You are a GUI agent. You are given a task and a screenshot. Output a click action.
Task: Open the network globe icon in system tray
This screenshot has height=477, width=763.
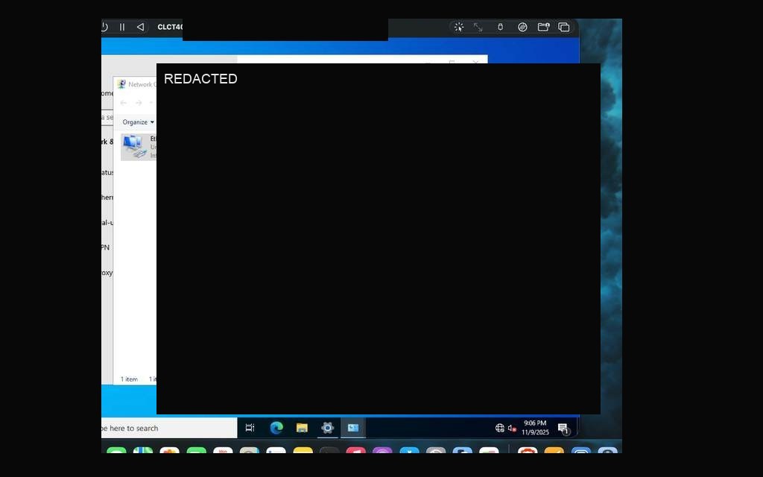coord(500,428)
